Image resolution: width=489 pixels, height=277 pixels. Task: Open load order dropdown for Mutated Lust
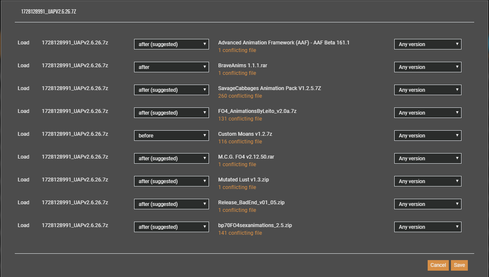[171, 181]
